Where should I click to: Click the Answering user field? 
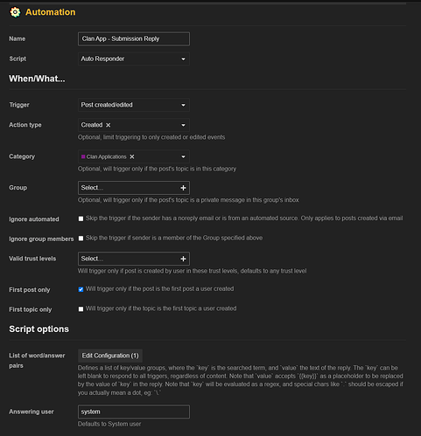click(x=134, y=412)
